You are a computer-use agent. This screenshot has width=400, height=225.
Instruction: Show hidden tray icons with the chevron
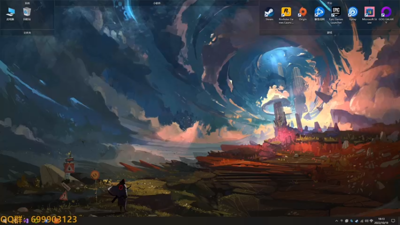click(x=336, y=221)
